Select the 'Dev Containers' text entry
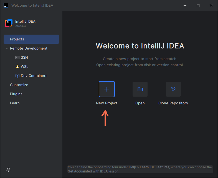218x178 pixels. point(34,76)
